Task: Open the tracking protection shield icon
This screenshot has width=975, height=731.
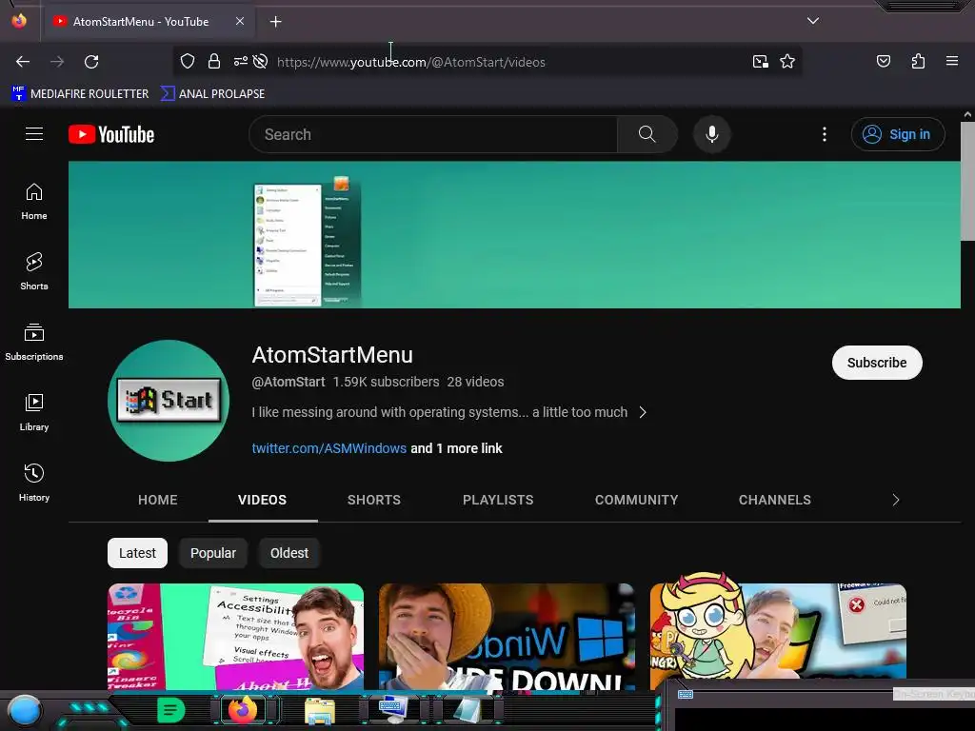Action: coord(188,62)
